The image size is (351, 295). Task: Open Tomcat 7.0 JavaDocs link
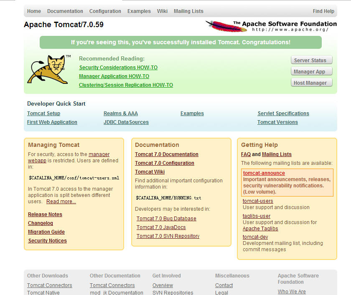[161, 227]
